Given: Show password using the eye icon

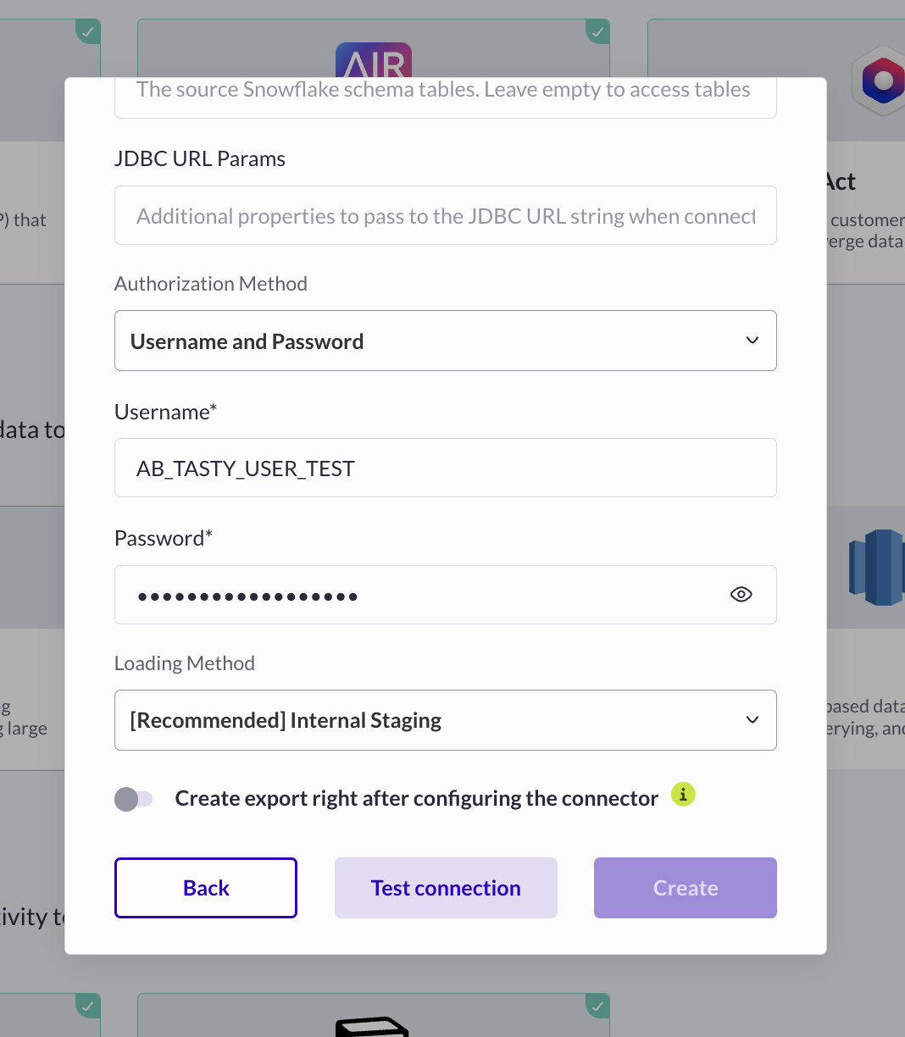Looking at the screenshot, I should pos(741,595).
